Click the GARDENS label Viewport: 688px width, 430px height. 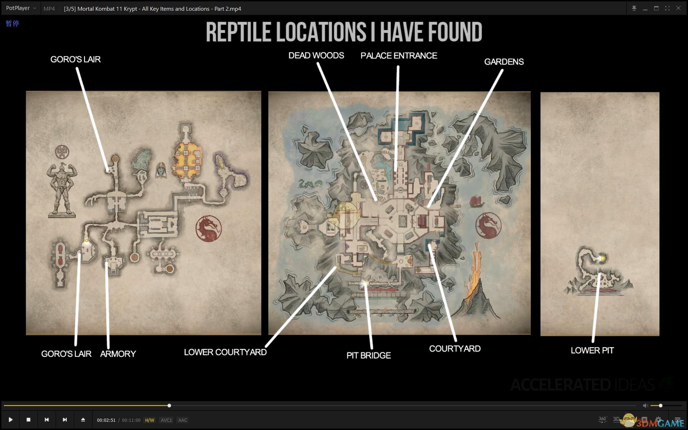click(504, 62)
